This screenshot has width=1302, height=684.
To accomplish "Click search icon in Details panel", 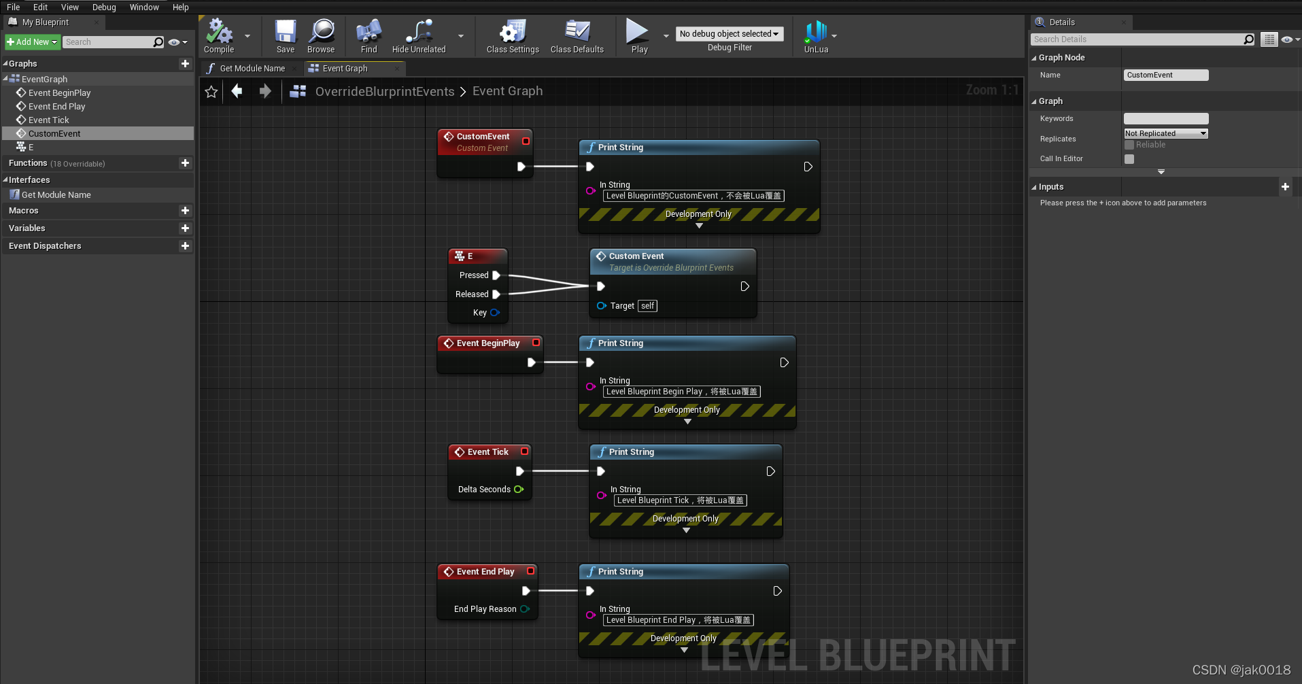I will (1249, 39).
